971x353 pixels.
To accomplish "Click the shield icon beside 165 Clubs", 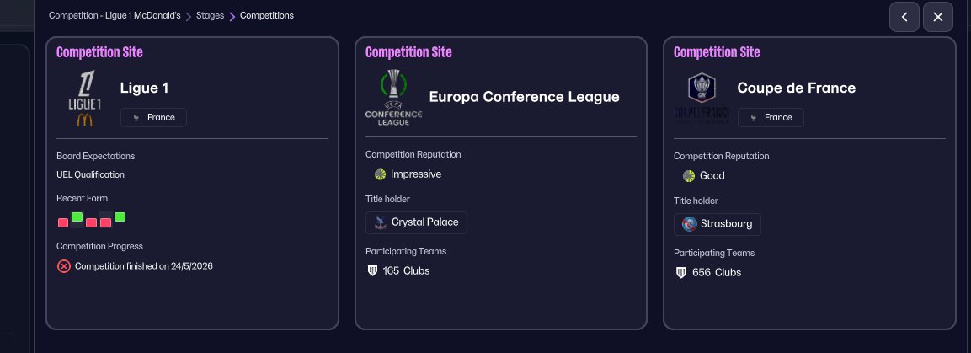I will point(371,271).
